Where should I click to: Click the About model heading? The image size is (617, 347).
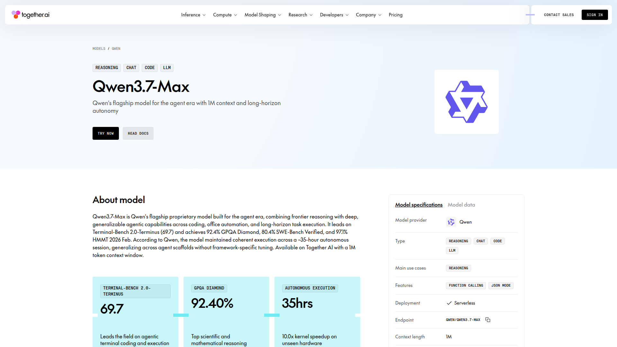click(119, 200)
